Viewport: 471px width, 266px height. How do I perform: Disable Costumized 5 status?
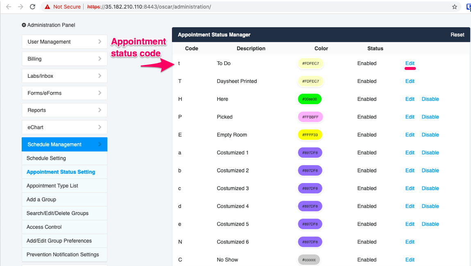tap(430, 224)
